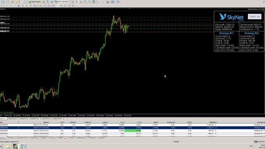
Task: Set timeframe to M30
Action: 53,5
